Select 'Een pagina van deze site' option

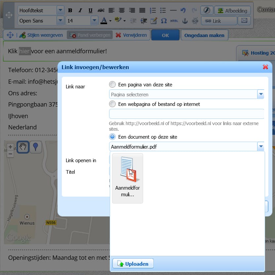(x=112, y=84)
